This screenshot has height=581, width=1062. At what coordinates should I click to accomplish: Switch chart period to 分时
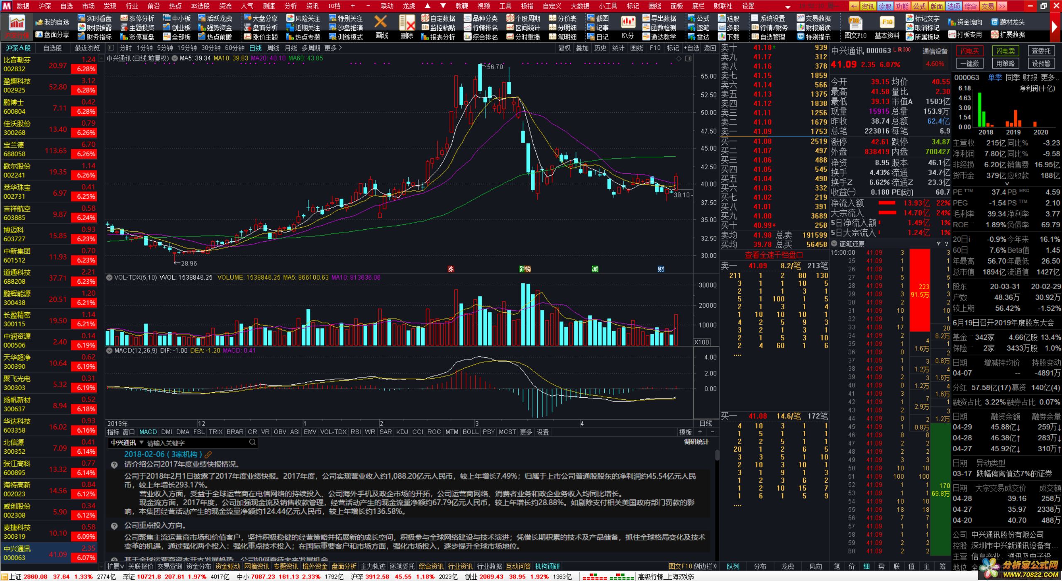click(125, 48)
